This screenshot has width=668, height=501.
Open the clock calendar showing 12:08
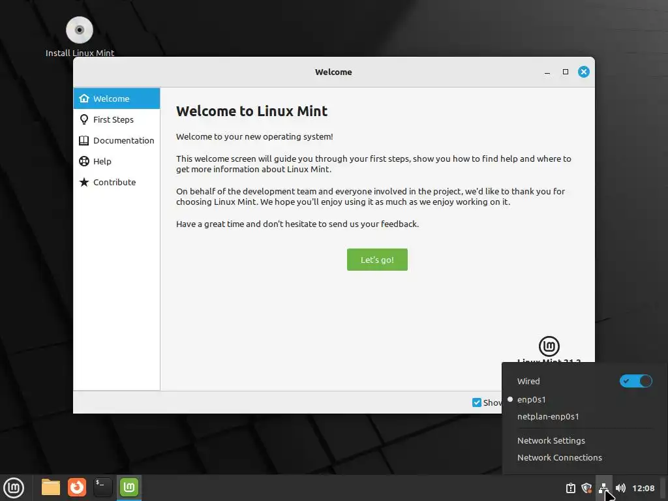[643, 488]
